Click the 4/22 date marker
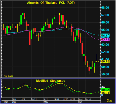The height and width of the screenshot is (104, 116). point(34,99)
